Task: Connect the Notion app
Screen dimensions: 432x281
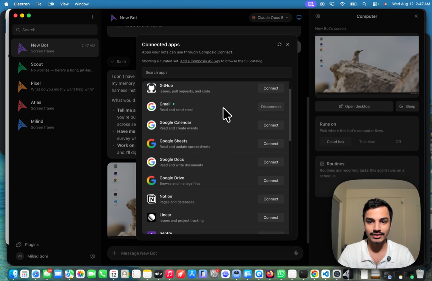Action: [271, 199]
